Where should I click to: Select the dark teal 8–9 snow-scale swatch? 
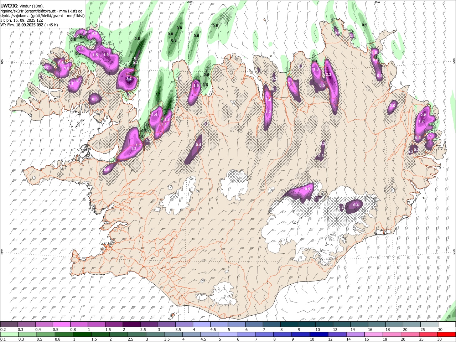point(289,325)
